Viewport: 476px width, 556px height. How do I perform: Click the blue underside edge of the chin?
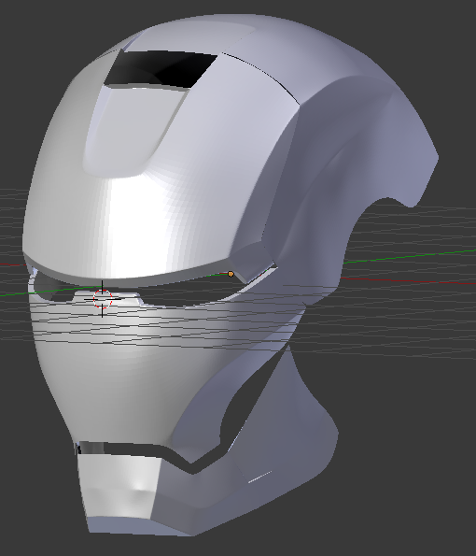(138, 526)
